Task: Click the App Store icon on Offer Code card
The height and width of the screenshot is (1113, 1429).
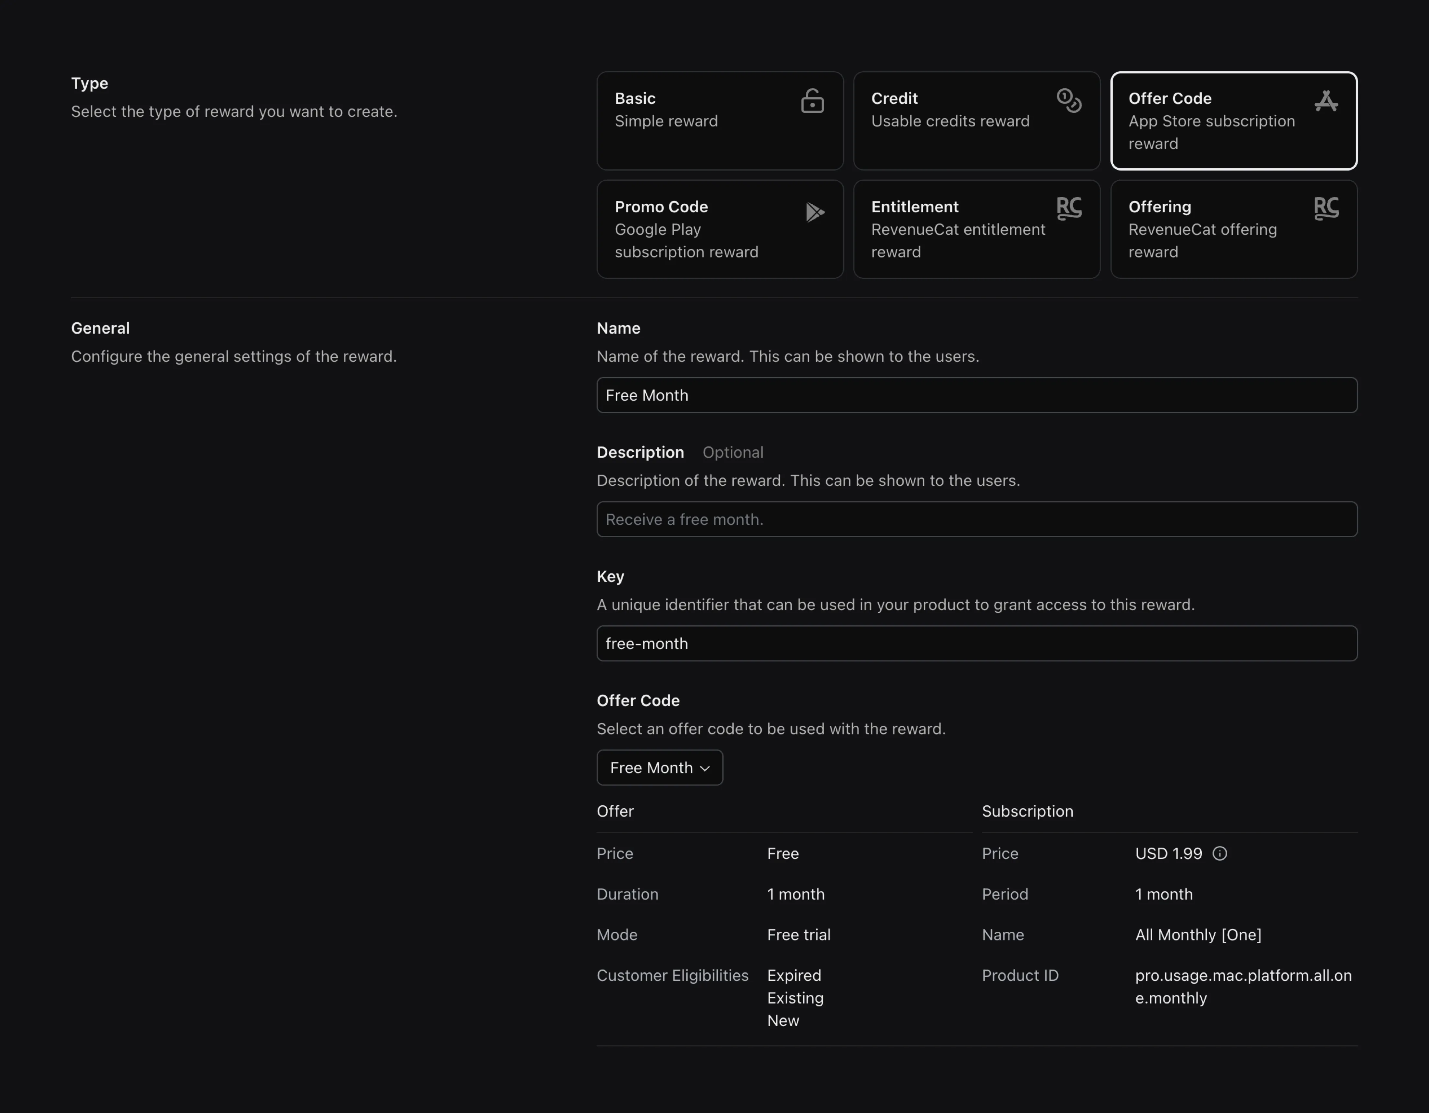Action: [1326, 101]
